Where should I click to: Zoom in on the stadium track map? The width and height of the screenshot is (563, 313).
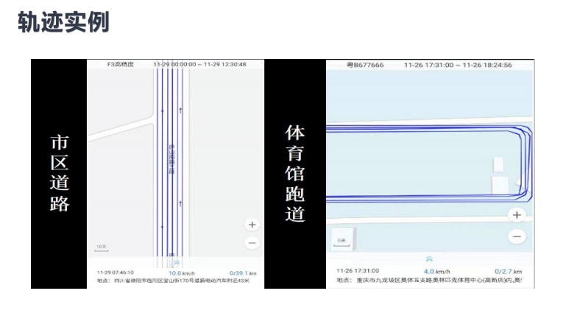pyautogui.click(x=517, y=215)
